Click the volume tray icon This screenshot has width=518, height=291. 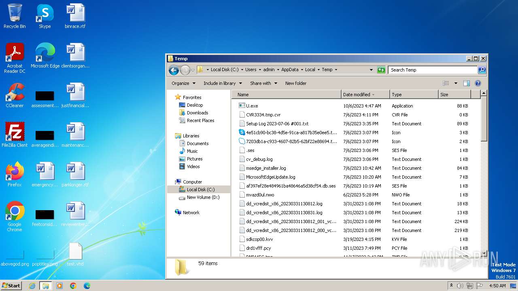[460, 286]
